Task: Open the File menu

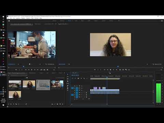Action: click(8, 18)
